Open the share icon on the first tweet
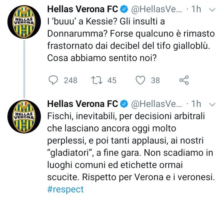The width and height of the screenshot is (223, 199). point(184,80)
